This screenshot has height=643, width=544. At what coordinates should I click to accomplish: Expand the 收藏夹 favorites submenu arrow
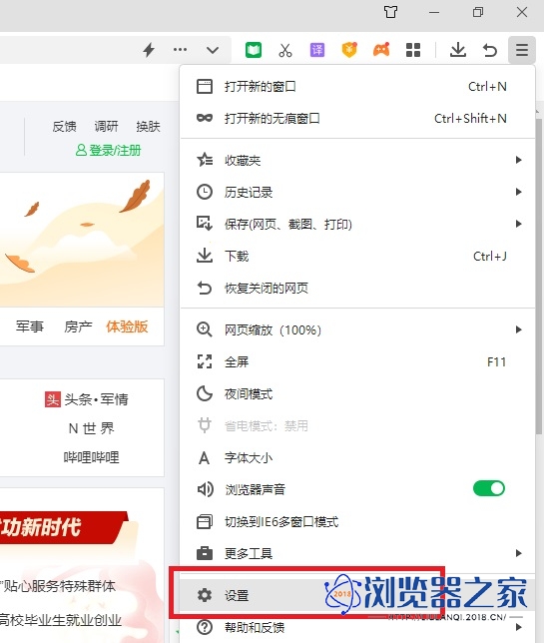pyautogui.click(x=519, y=160)
